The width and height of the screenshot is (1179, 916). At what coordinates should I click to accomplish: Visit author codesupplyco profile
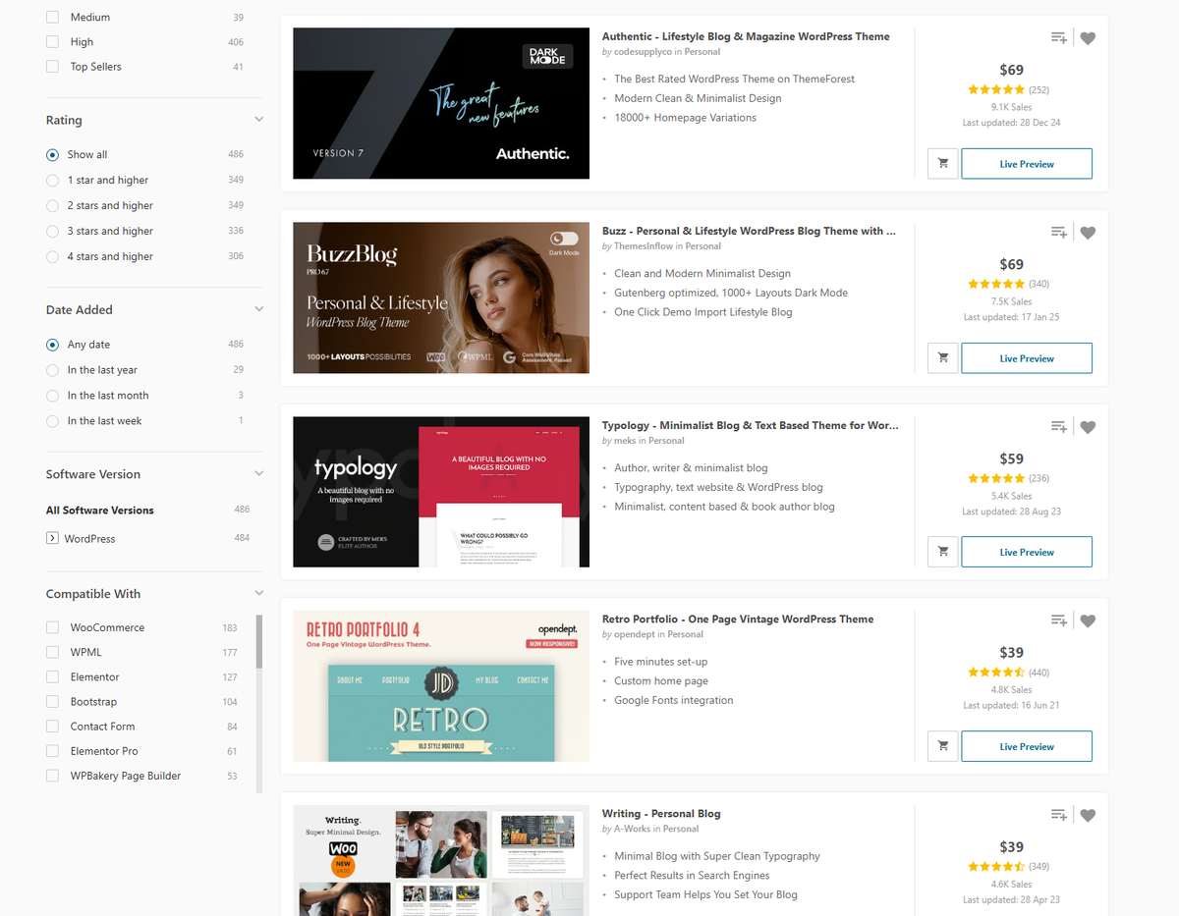[641, 52]
